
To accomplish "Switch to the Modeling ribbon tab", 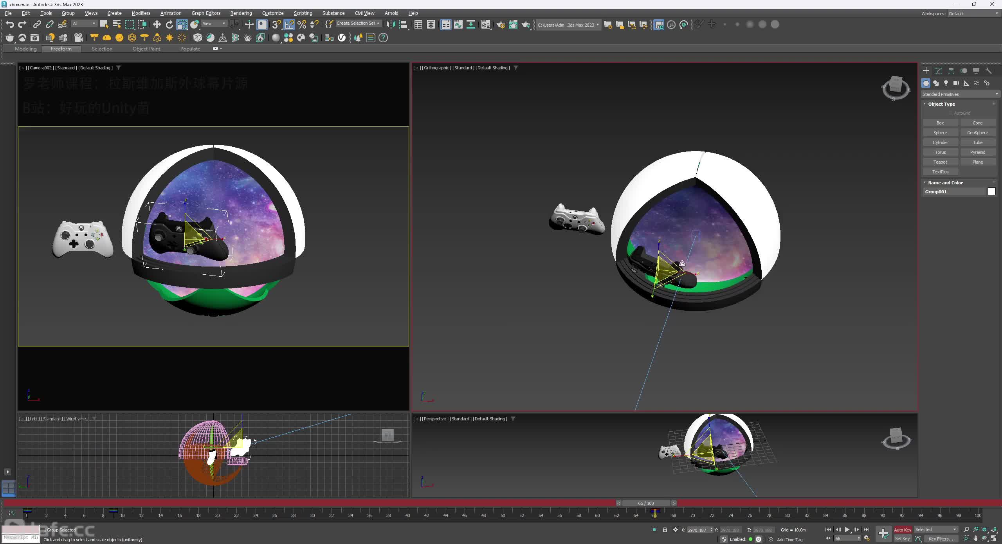I will pyautogui.click(x=26, y=49).
